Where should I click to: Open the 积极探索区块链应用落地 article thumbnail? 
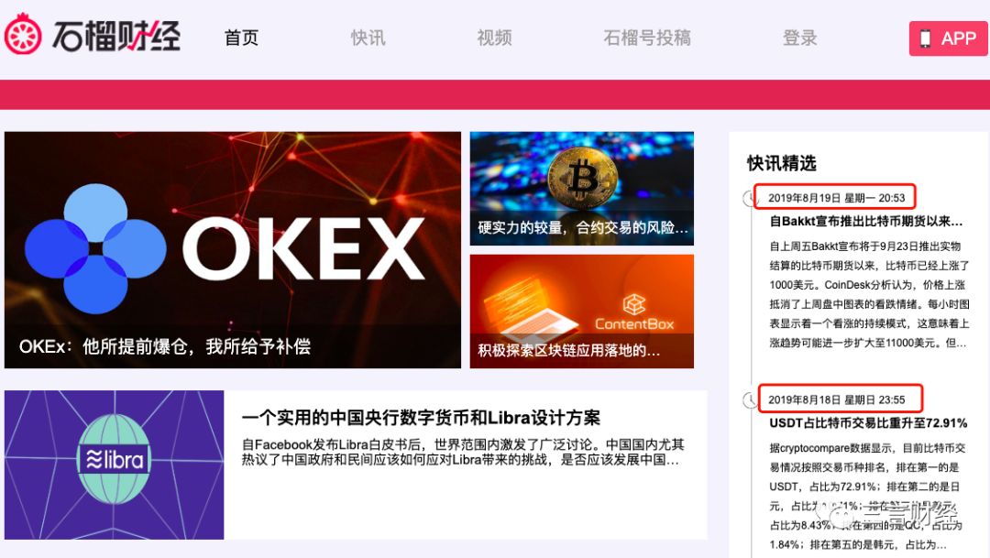tap(581, 312)
